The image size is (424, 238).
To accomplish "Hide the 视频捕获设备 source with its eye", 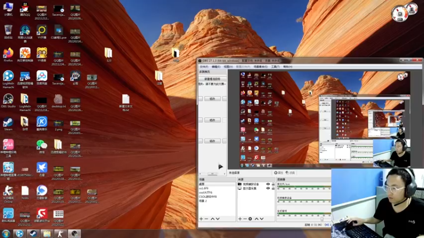I will click(x=268, y=184).
